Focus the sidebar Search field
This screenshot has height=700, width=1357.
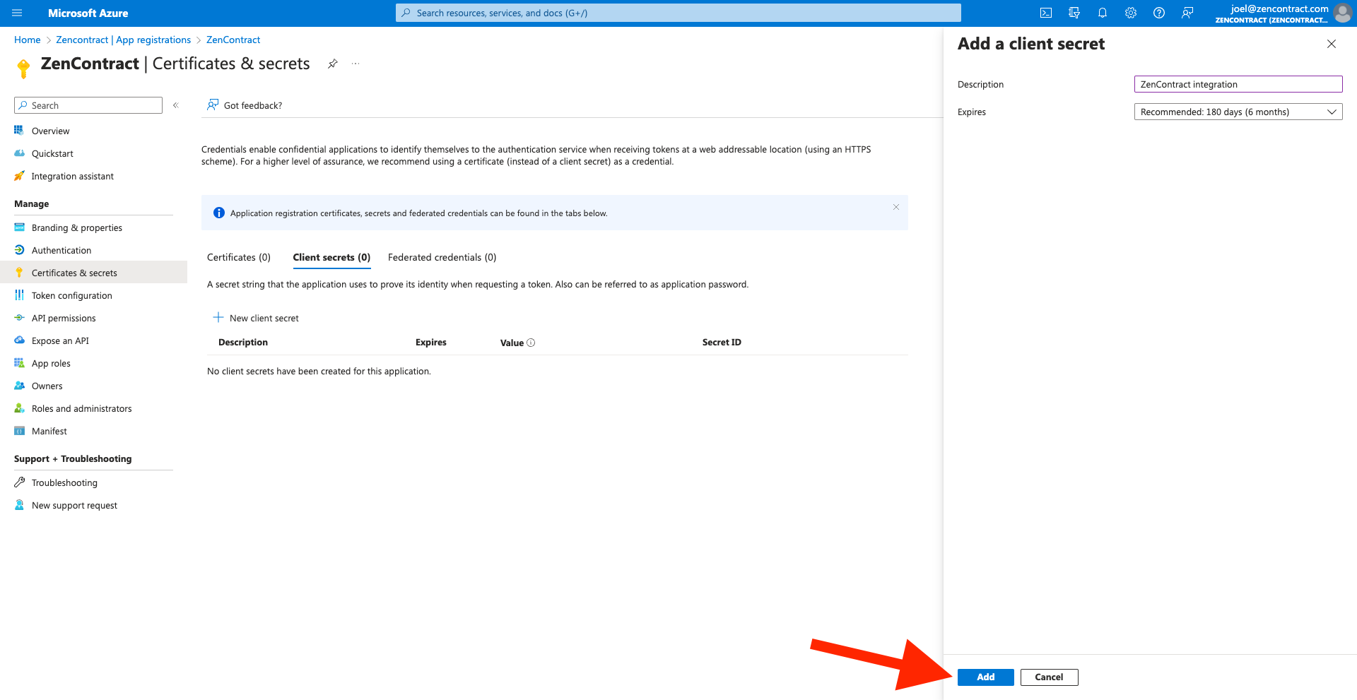(x=88, y=105)
